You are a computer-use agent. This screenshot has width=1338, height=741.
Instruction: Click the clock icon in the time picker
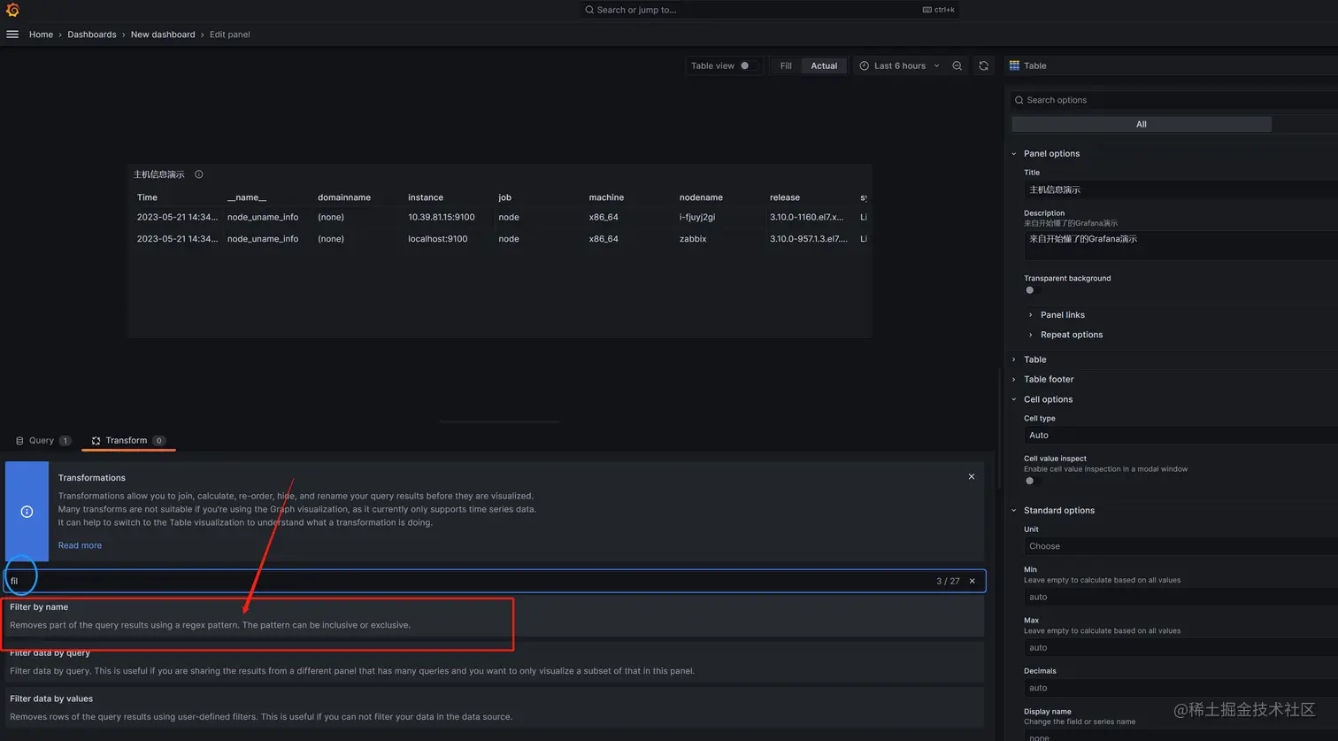click(x=864, y=66)
